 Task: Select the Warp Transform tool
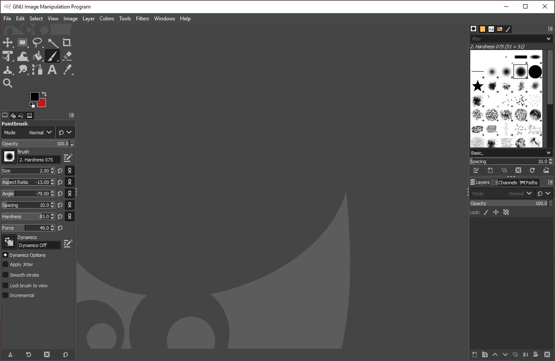tap(22, 56)
